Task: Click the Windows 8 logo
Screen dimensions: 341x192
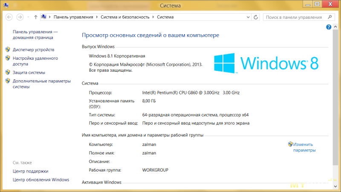Action: point(266,63)
